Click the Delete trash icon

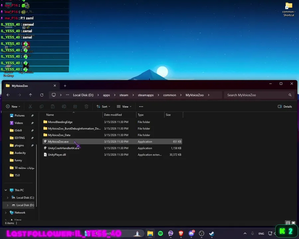[86, 107]
